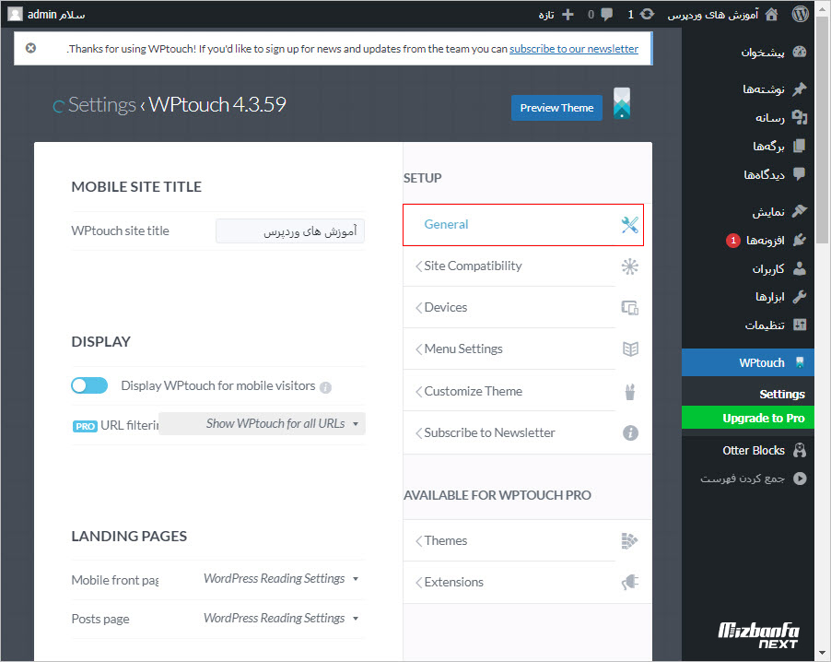Click the نمایش appearance brush icon
This screenshot has height=662, width=831.
click(799, 211)
